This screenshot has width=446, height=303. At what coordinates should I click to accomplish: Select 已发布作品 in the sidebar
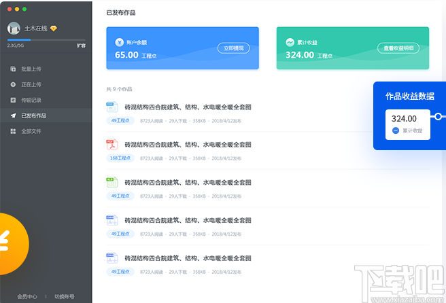pos(46,115)
